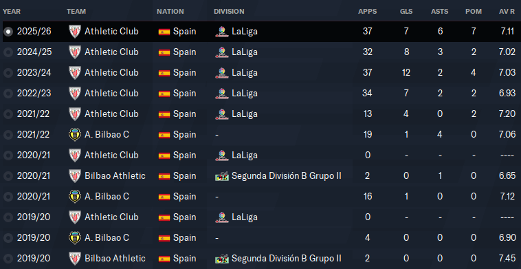Select the 2024/25 season radio button
521x269 pixels.
pyautogui.click(x=8, y=52)
